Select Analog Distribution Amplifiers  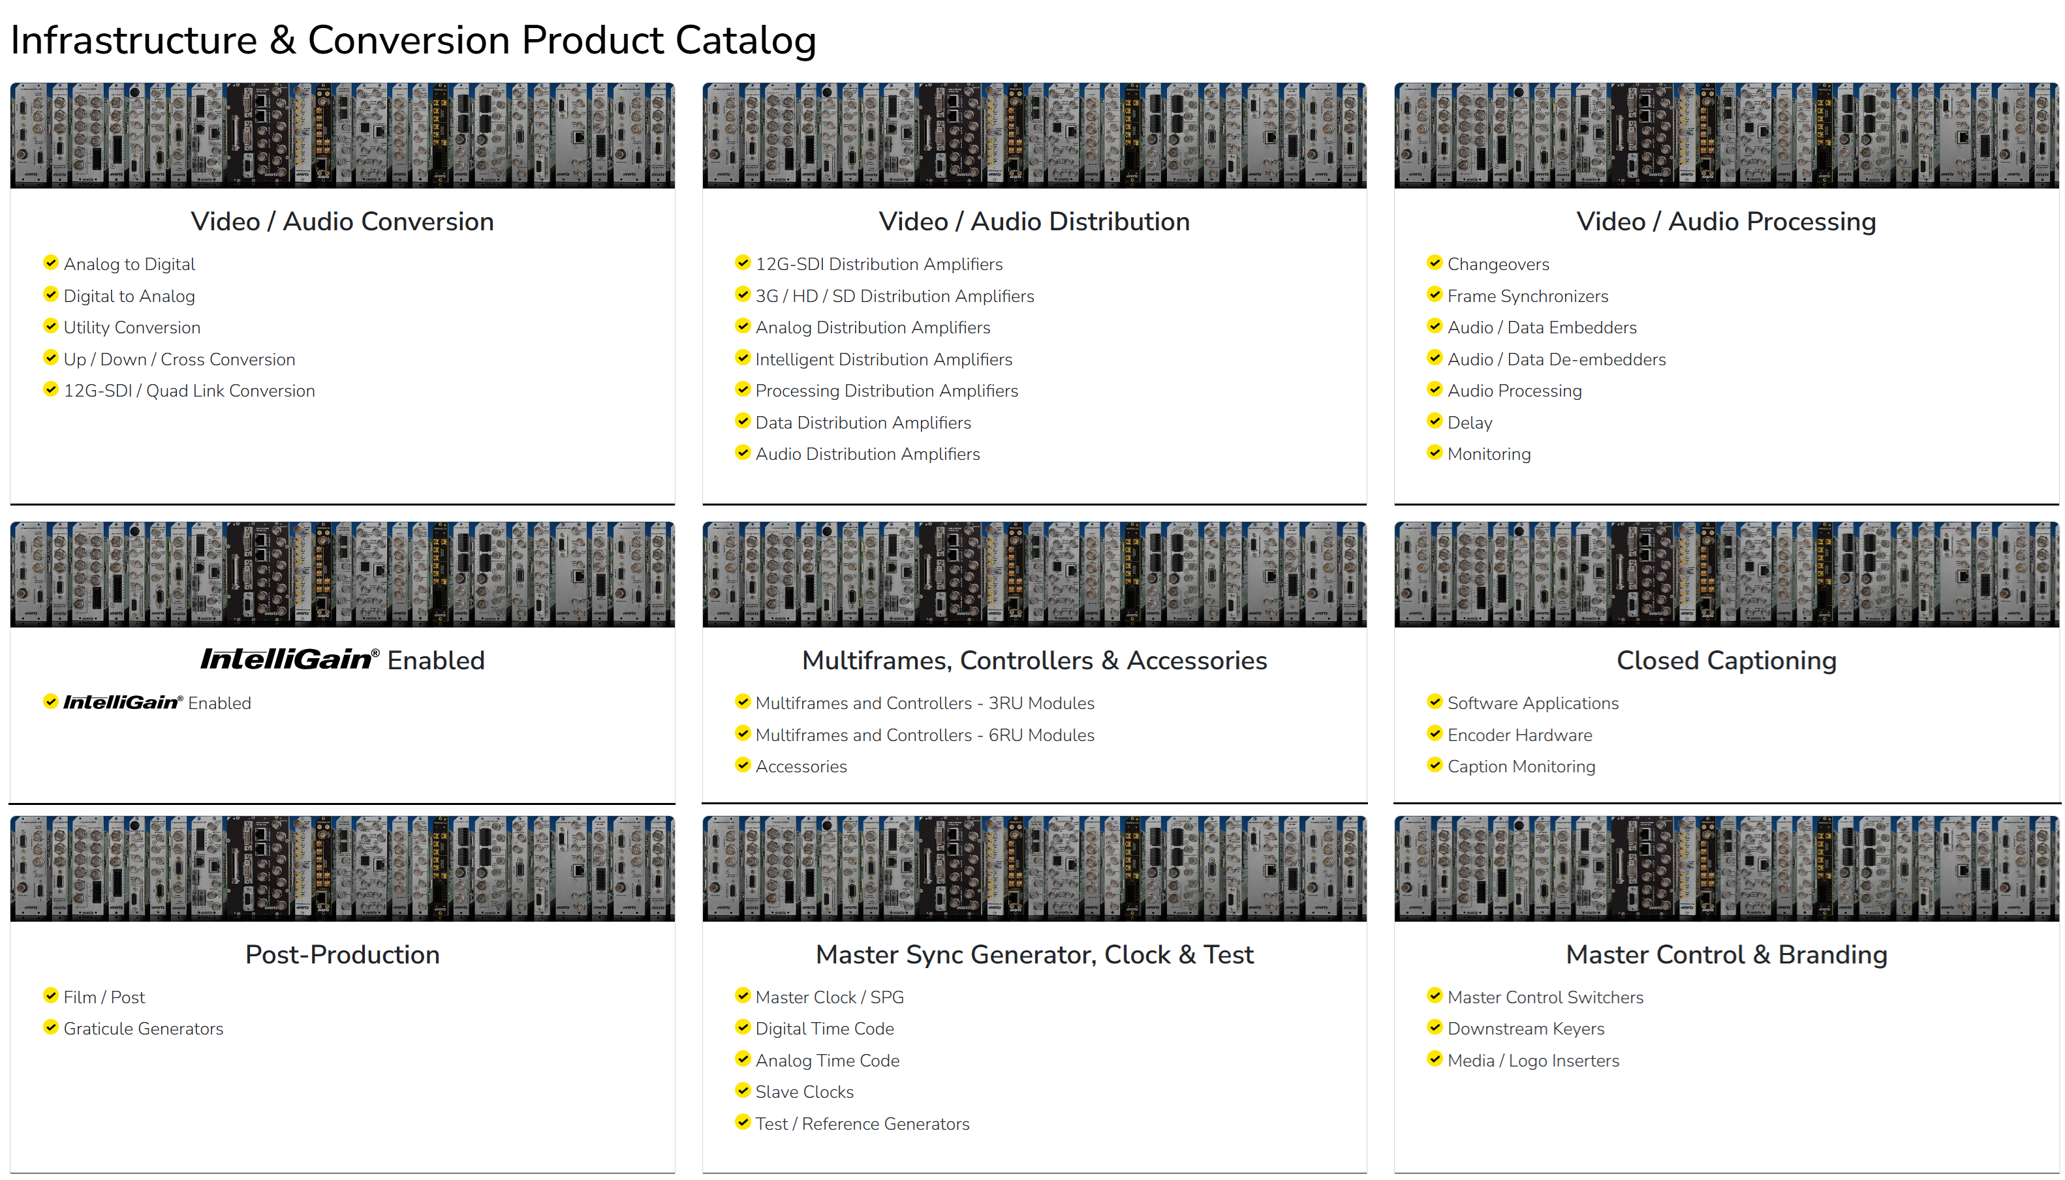[873, 327]
